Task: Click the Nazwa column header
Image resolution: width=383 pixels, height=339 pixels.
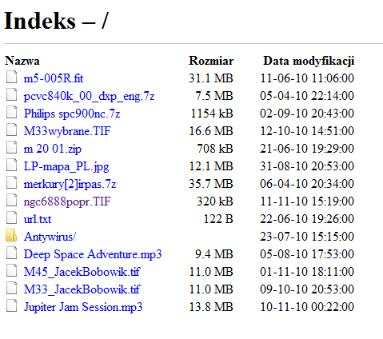Action: [22, 61]
